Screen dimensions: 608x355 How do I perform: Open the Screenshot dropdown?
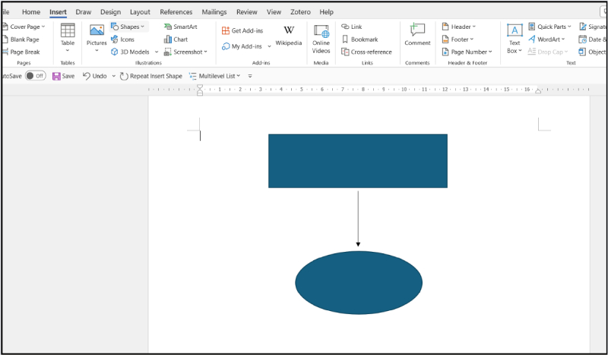coord(205,52)
